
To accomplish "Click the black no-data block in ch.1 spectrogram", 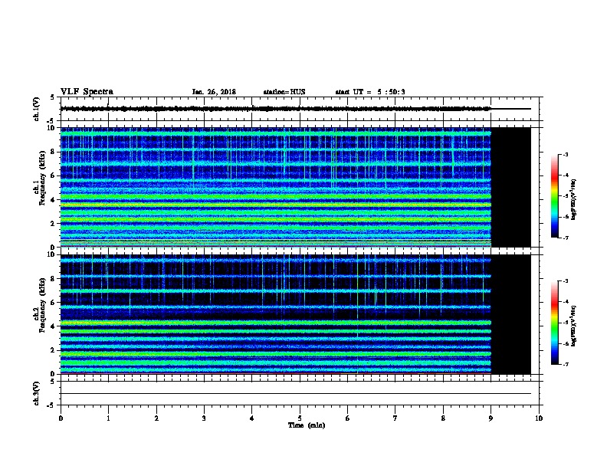I will point(511,187).
